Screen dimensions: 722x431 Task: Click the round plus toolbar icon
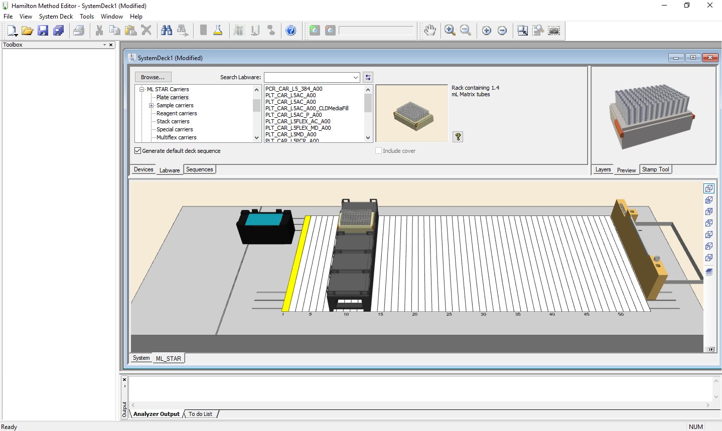click(x=486, y=31)
